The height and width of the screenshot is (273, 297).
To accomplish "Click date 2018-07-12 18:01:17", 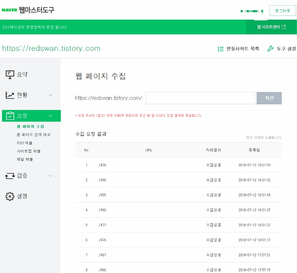I will tap(255, 240).
